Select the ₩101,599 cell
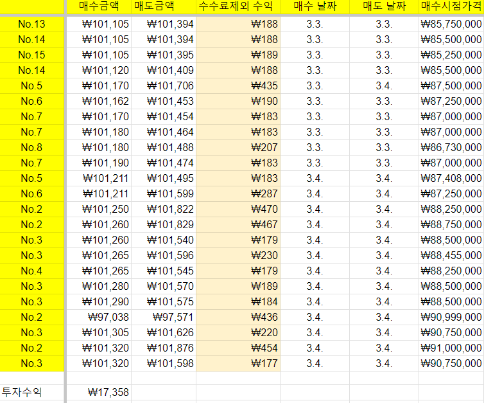 [x=164, y=193]
